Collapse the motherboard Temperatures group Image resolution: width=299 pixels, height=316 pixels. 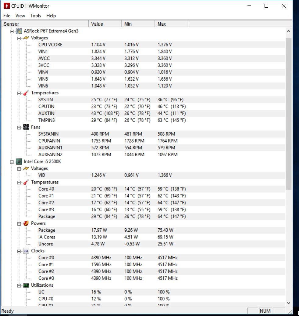point(19,93)
